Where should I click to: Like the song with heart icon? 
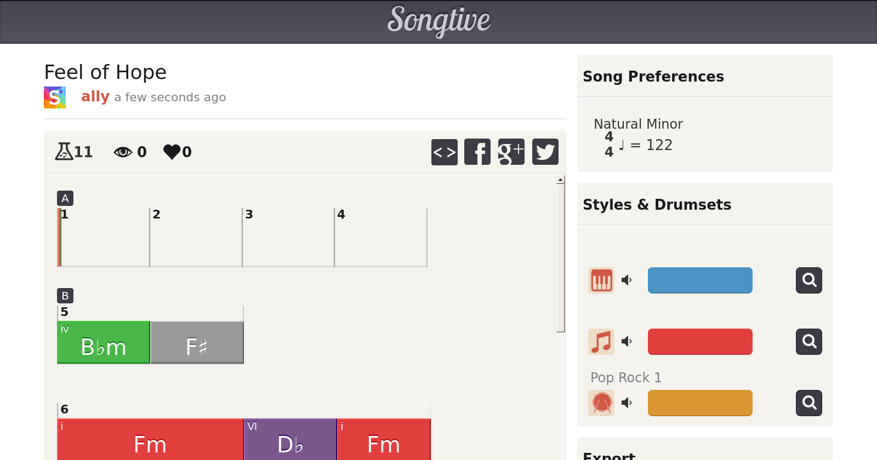[172, 152]
